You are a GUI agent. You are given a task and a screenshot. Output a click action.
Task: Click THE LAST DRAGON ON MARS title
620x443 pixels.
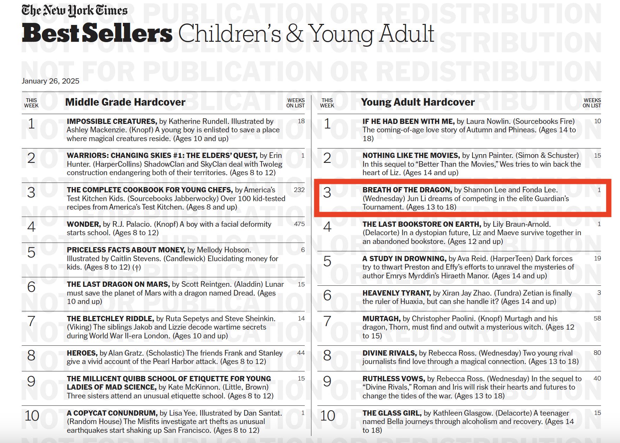pos(118,284)
